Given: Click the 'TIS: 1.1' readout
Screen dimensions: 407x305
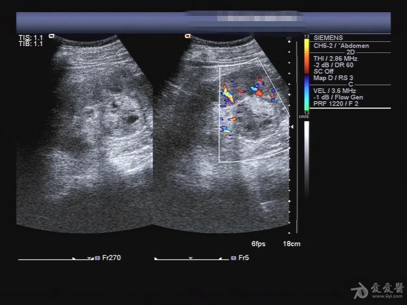Looking at the screenshot, I should 30,38.
